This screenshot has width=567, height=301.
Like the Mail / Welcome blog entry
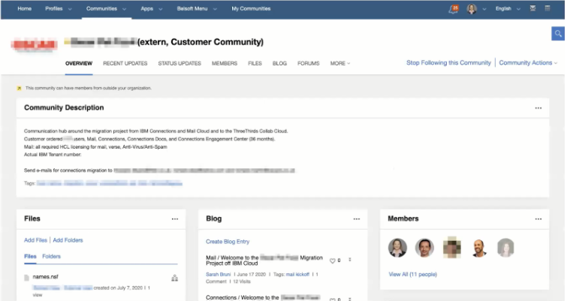coord(333,260)
